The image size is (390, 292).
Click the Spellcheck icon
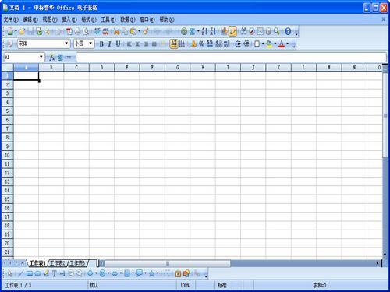click(97, 31)
